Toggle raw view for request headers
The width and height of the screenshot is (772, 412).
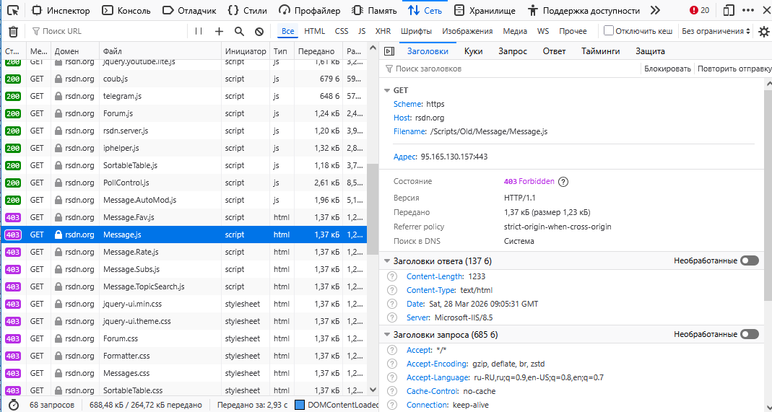[749, 334]
